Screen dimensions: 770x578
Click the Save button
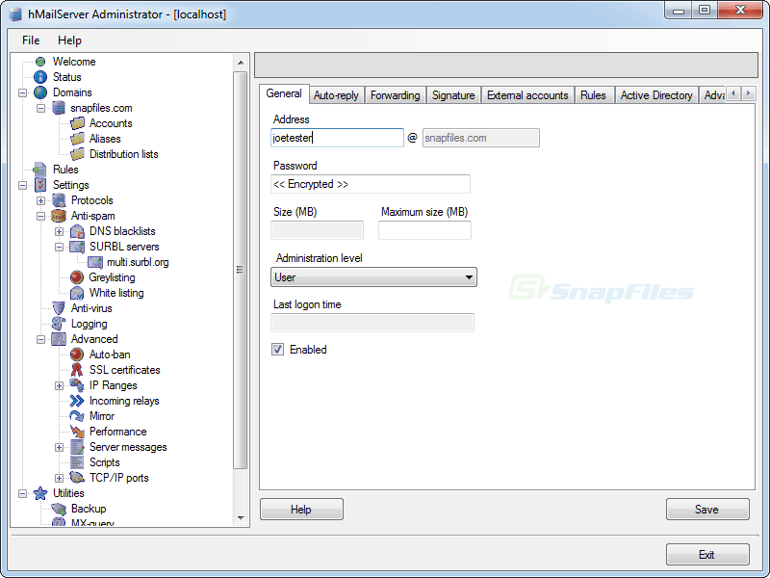707,510
